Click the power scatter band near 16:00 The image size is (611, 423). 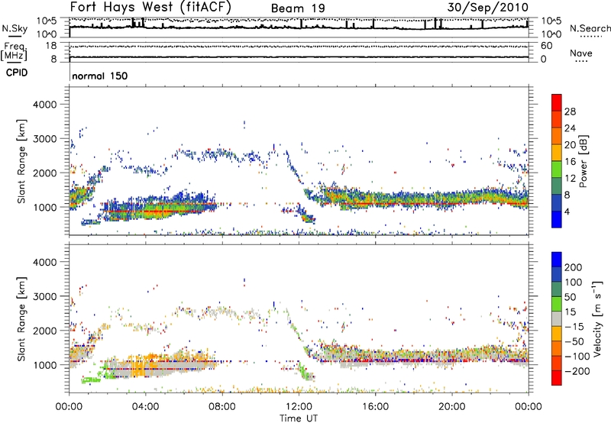(375, 199)
